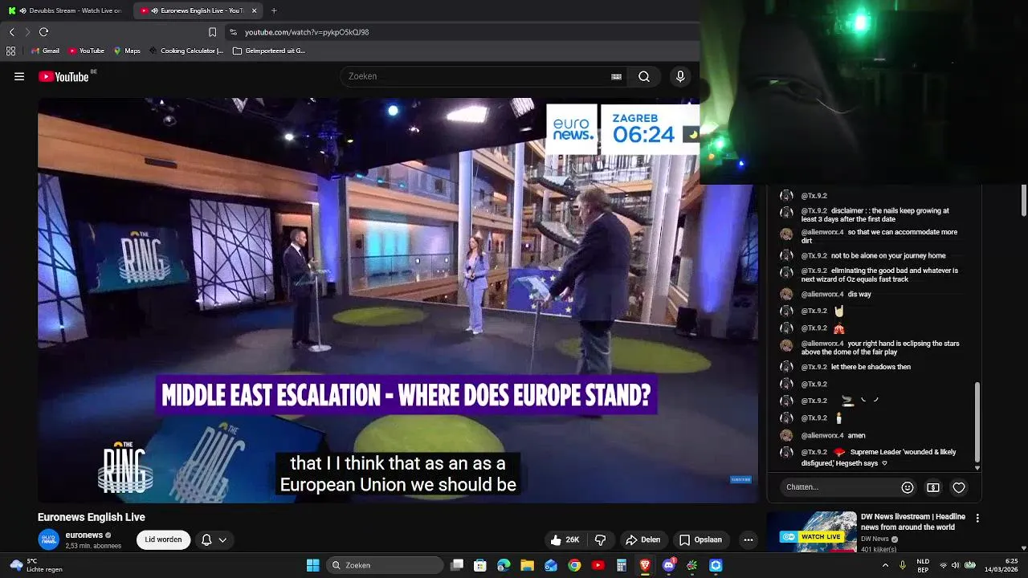The image size is (1028, 578).
Task: Click the YouTube search magnifier button
Action: [644, 76]
